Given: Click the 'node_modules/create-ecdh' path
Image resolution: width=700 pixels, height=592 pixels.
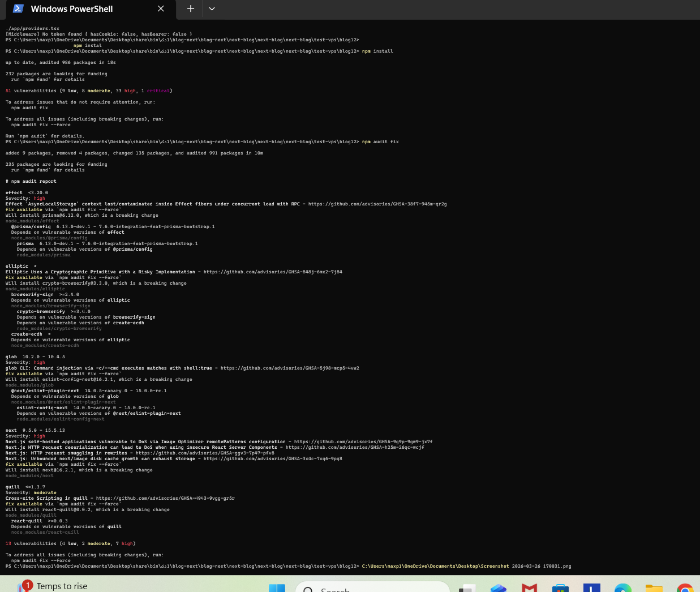Looking at the screenshot, I should (45, 345).
